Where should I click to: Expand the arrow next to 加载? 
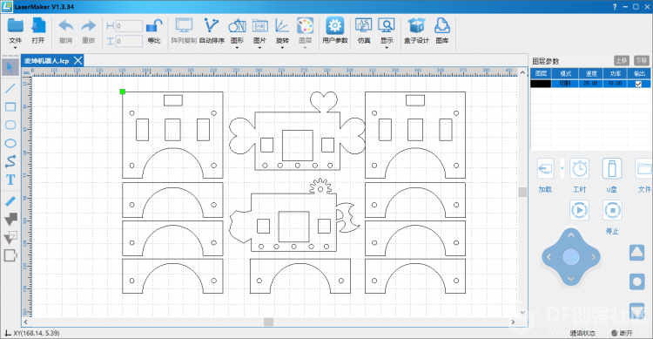click(562, 169)
